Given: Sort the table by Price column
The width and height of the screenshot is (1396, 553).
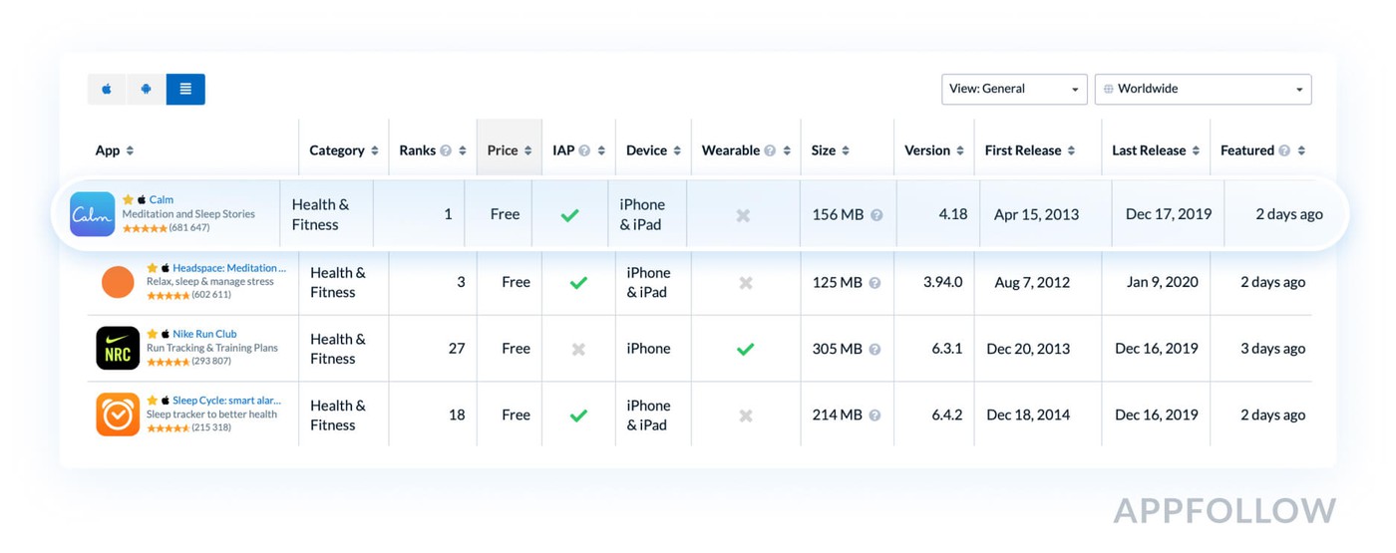Looking at the screenshot, I should [x=509, y=150].
